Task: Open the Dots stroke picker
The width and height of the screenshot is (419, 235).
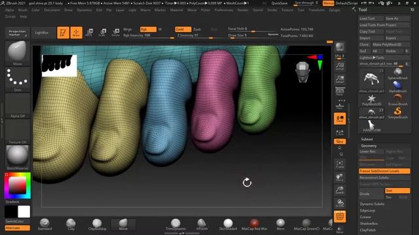Action: (18, 79)
